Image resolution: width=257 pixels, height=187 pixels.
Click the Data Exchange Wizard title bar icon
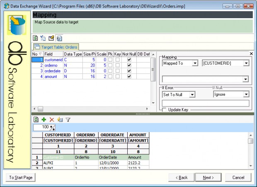click(x=7, y=6)
